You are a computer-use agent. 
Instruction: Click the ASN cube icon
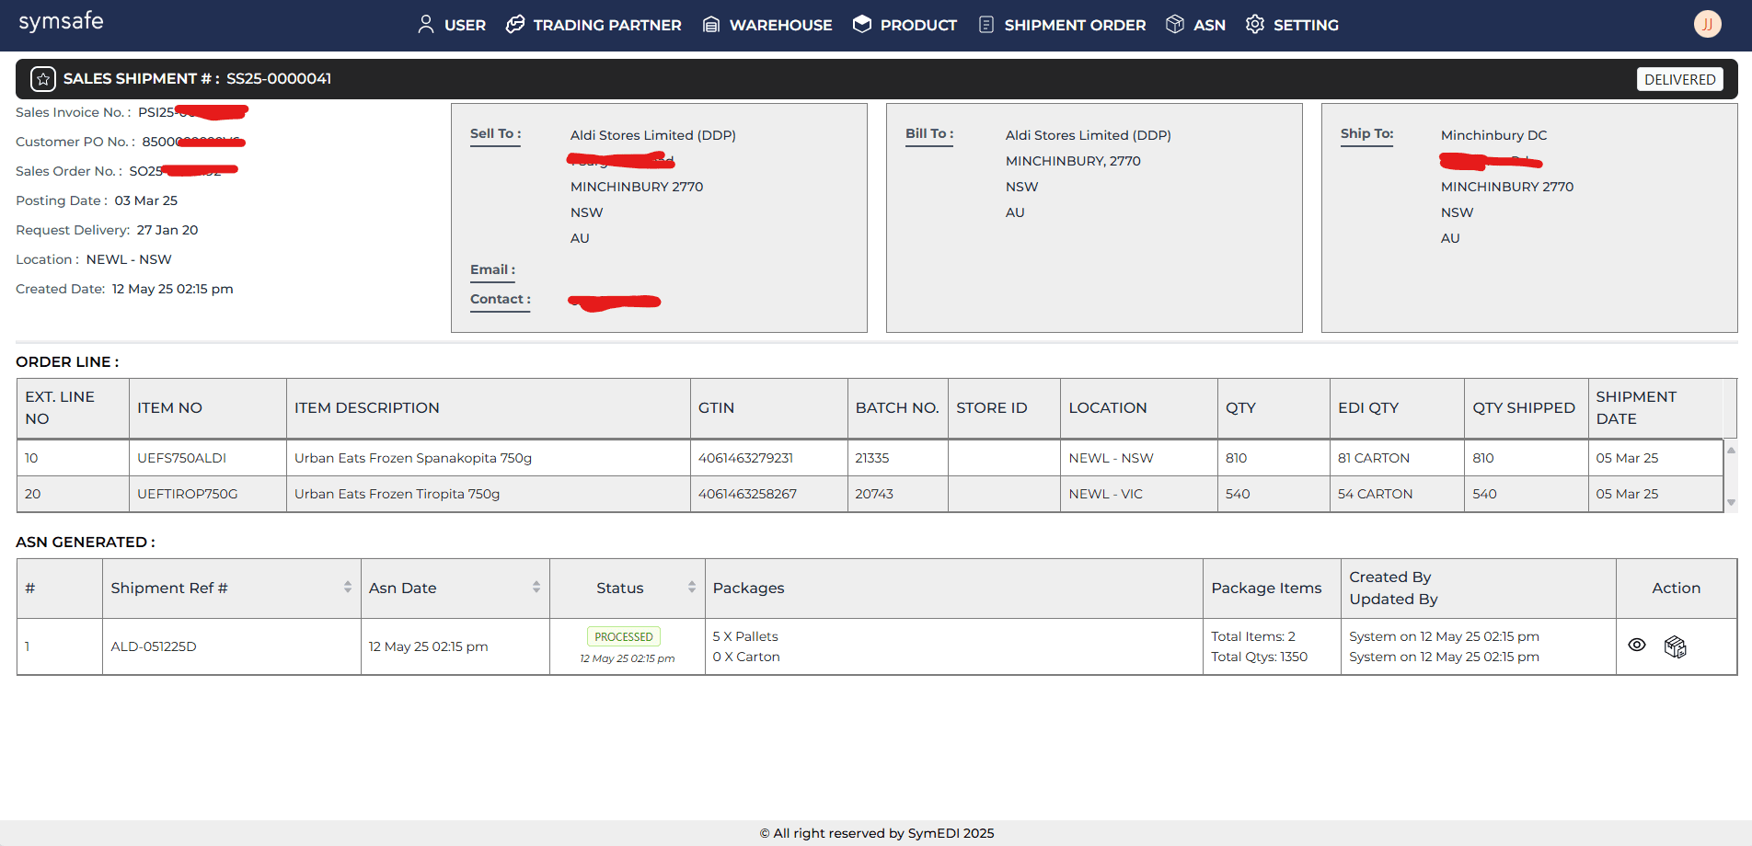[1175, 25]
